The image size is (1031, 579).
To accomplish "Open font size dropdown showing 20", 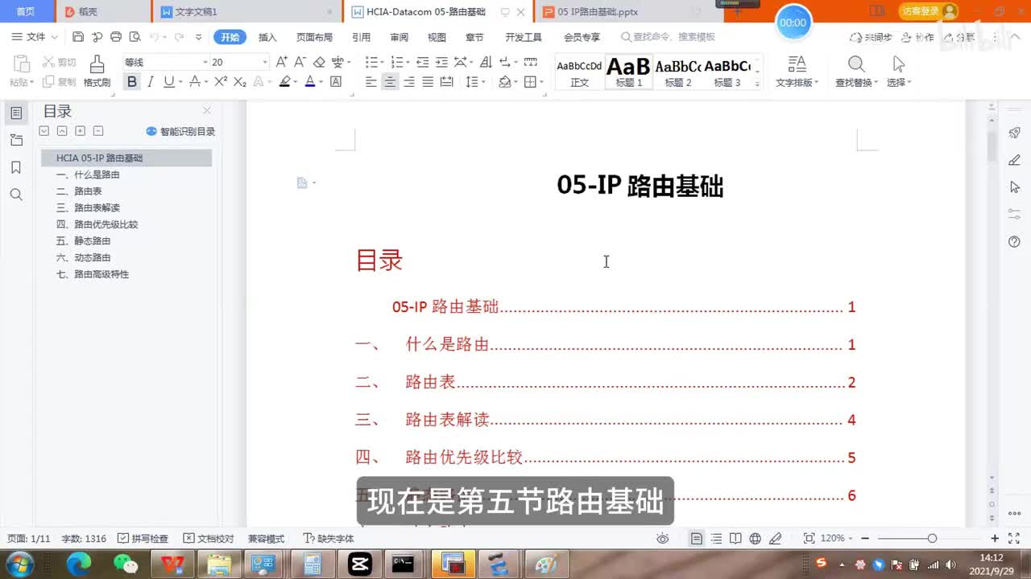I will pos(265,62).
